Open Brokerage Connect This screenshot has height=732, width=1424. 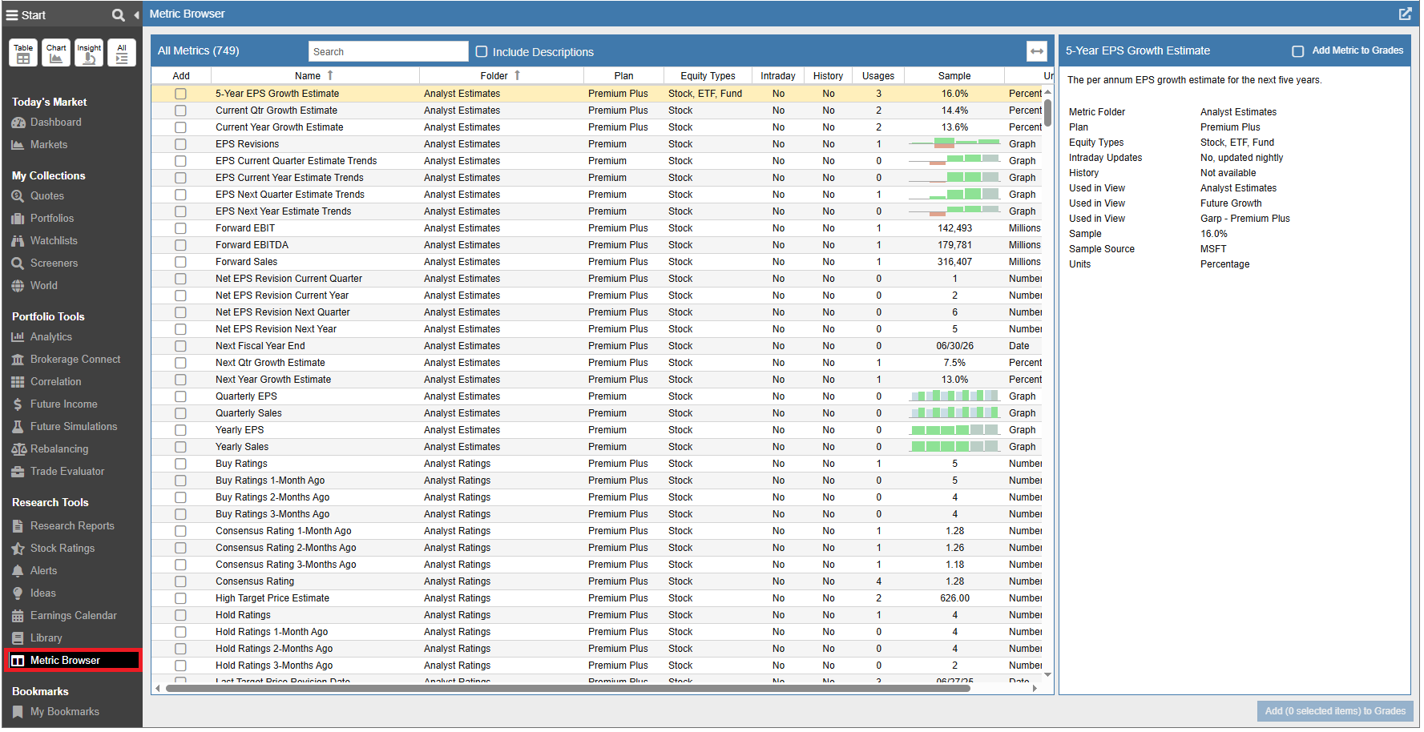[x=74, y=359]
